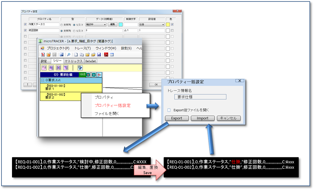
Task: Select 文字列 radio for 作業ステータス row
Action: [62, 25]
